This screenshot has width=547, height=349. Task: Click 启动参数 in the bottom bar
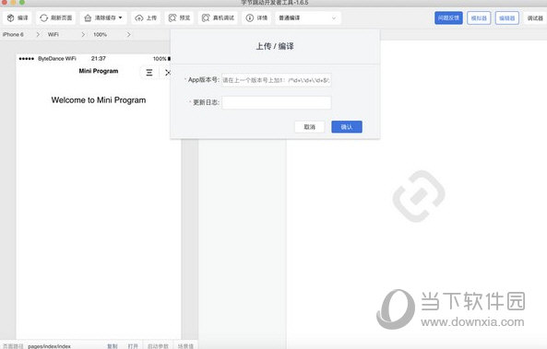tap(158, 346)
